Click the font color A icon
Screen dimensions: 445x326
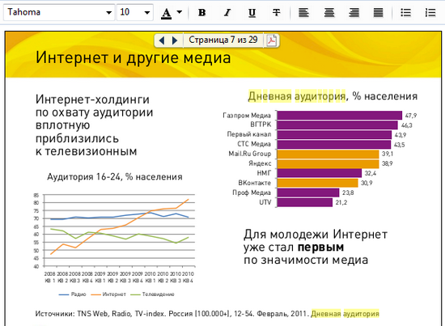click(x=167, y=13)
